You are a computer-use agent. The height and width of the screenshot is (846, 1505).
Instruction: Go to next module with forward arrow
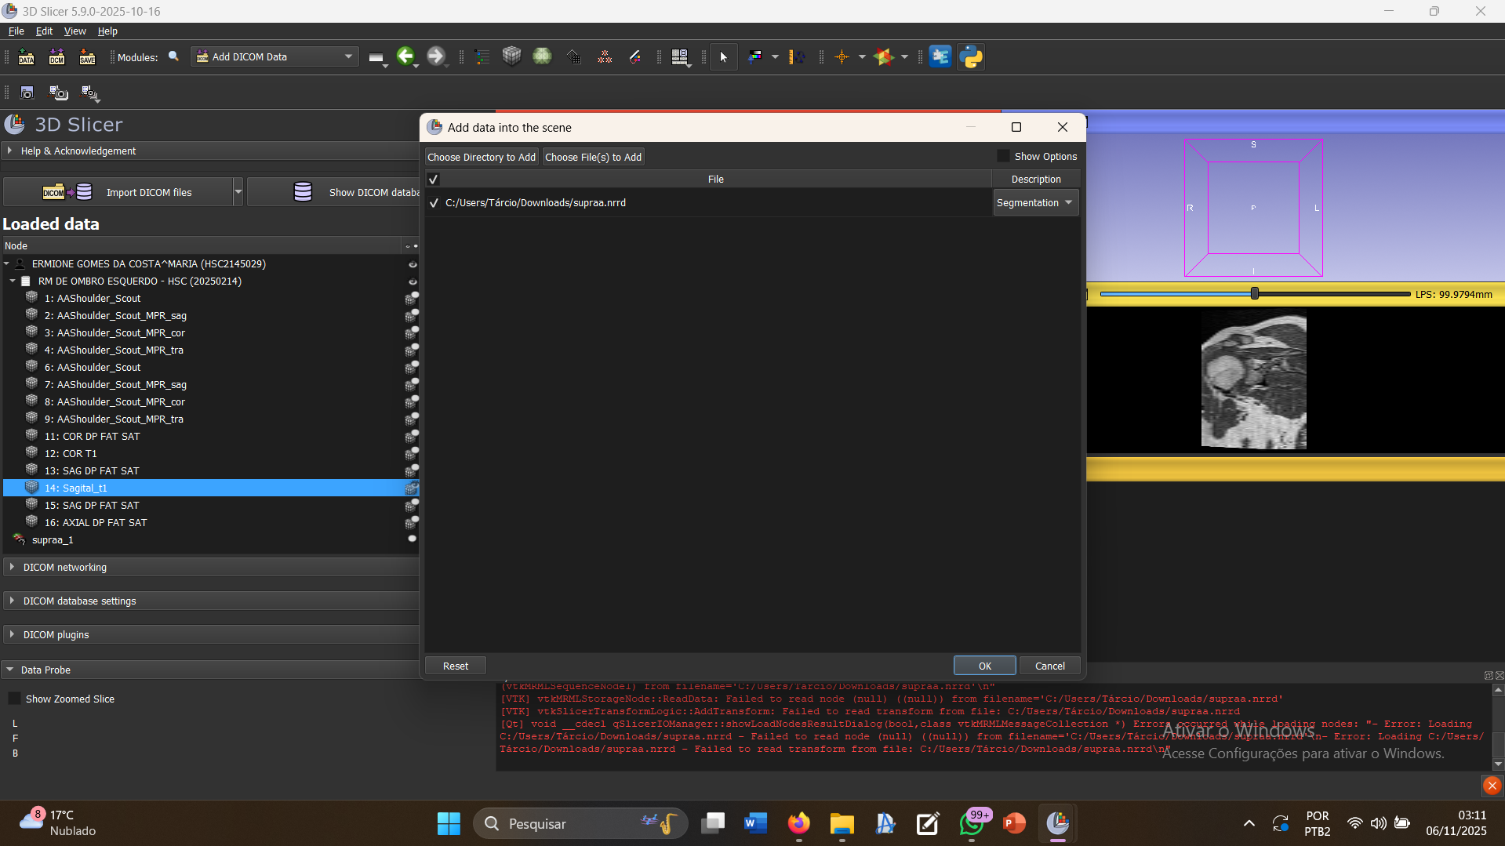(x=436, y=56)
